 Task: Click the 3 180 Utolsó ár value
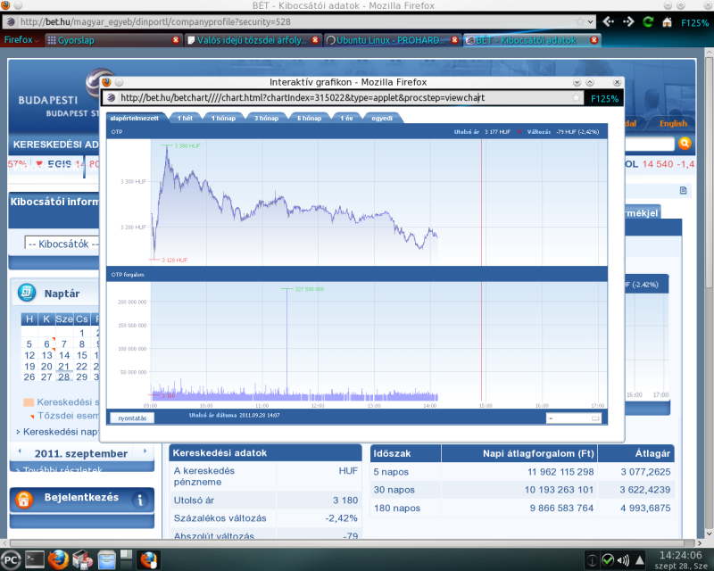click(345, 500)
